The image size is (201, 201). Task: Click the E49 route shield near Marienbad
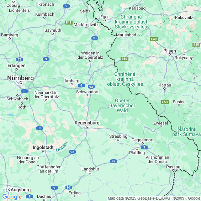[x=154, y=39]
